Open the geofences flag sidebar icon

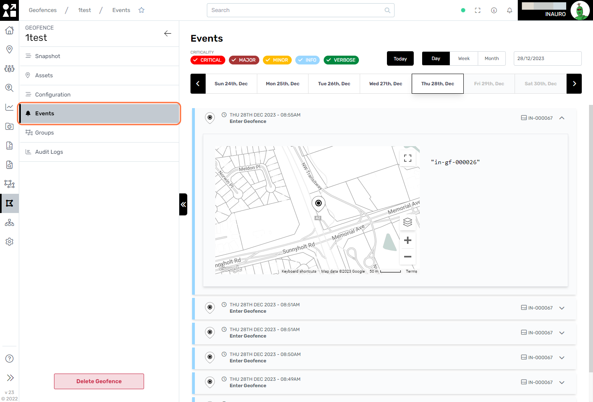click(9, 203)
